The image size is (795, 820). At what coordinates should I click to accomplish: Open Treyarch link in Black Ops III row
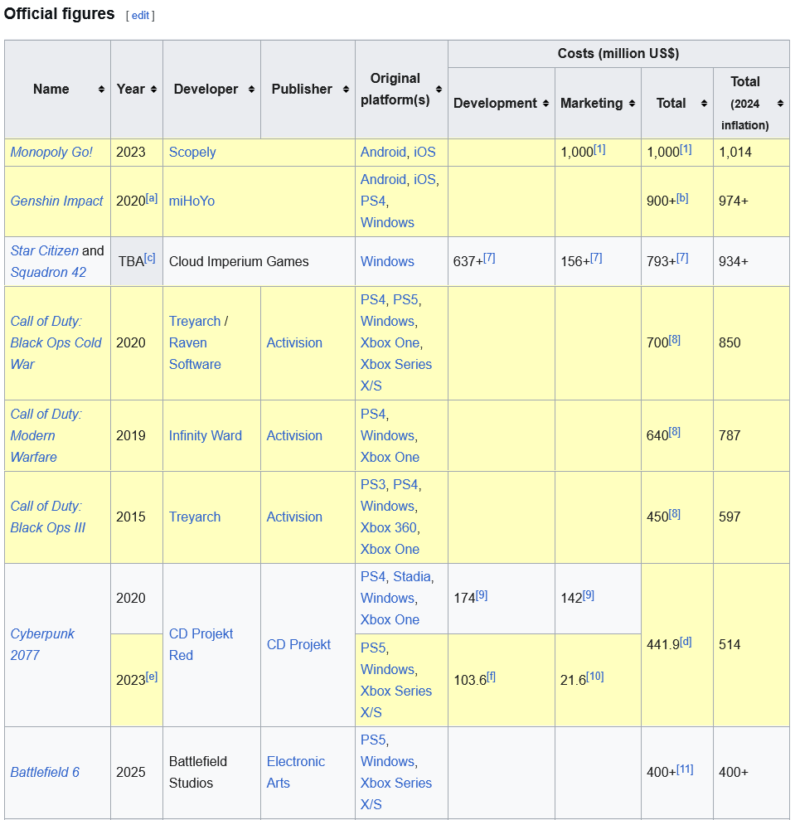tap(195, 517)
